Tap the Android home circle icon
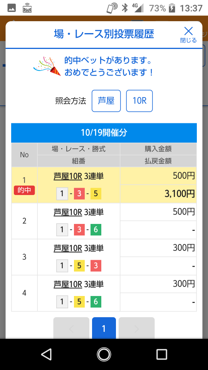The width and height of the screenshot is (208, 370). tap(104, 354)
